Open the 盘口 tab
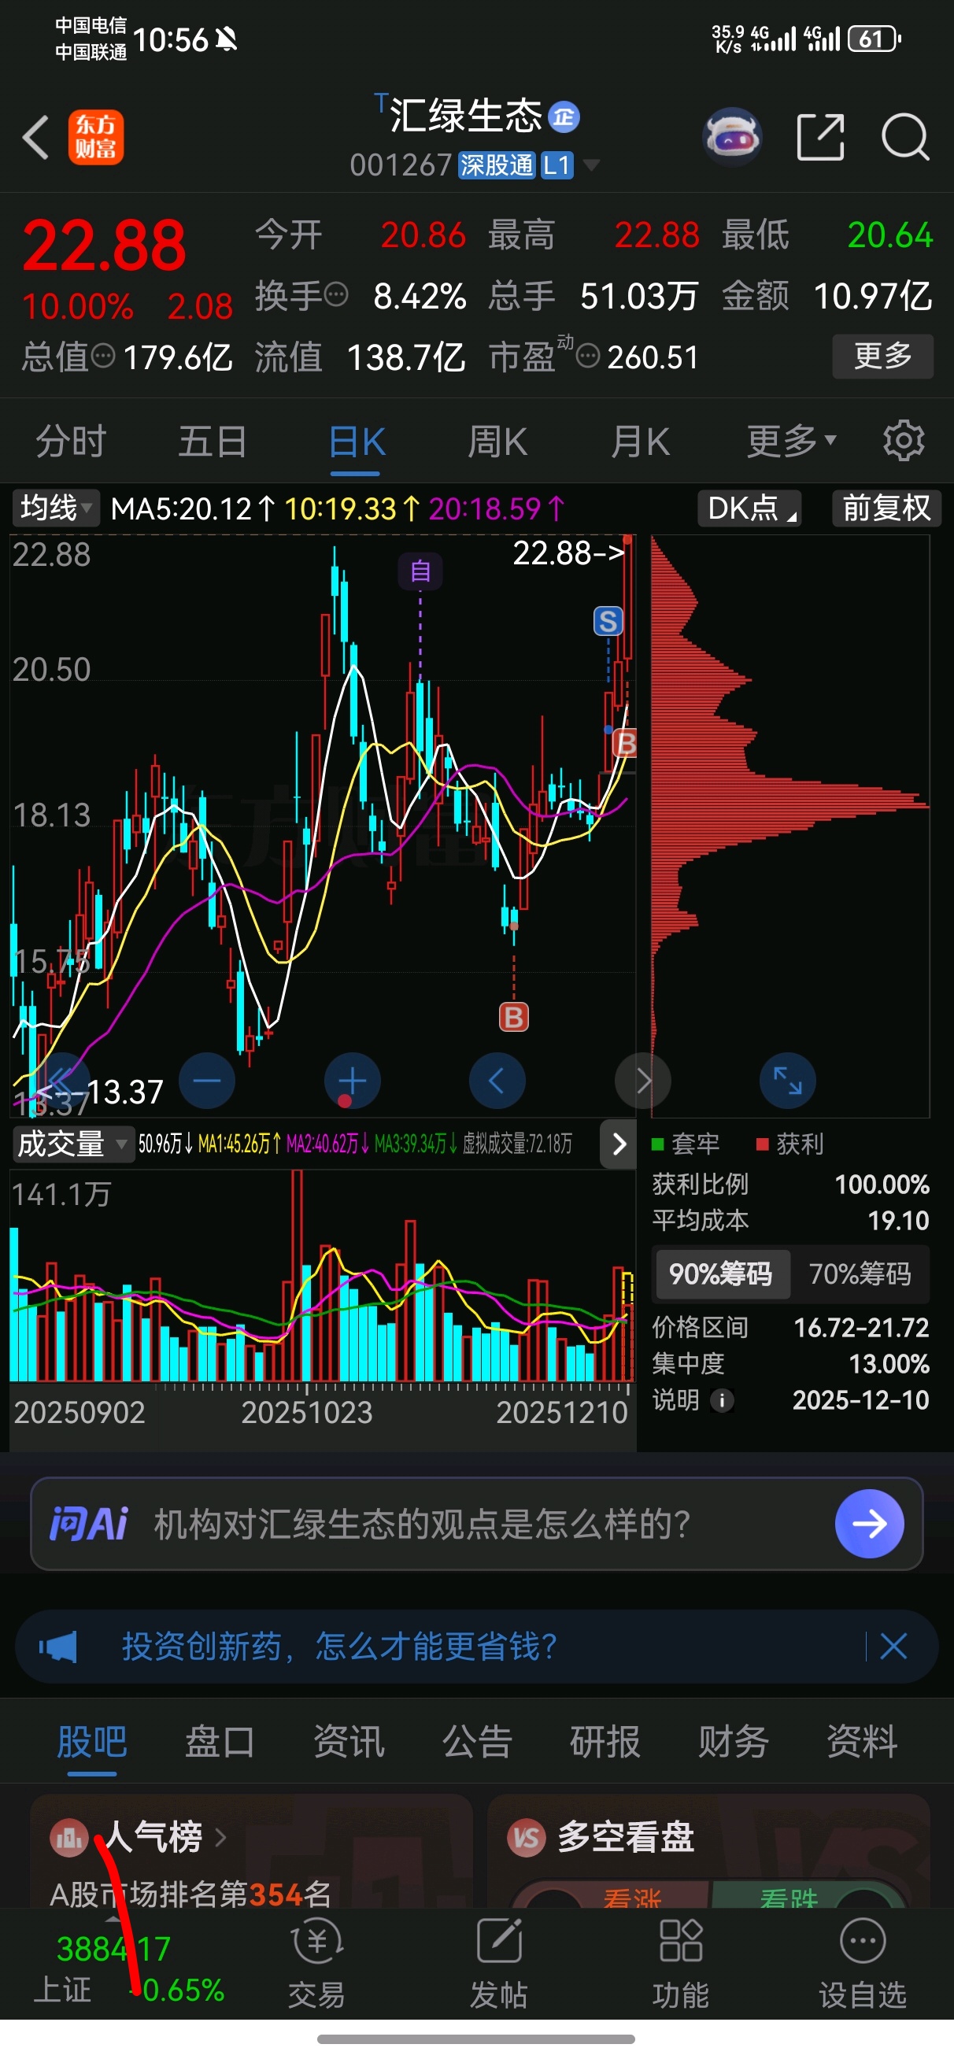 [x=220, y=1741]
